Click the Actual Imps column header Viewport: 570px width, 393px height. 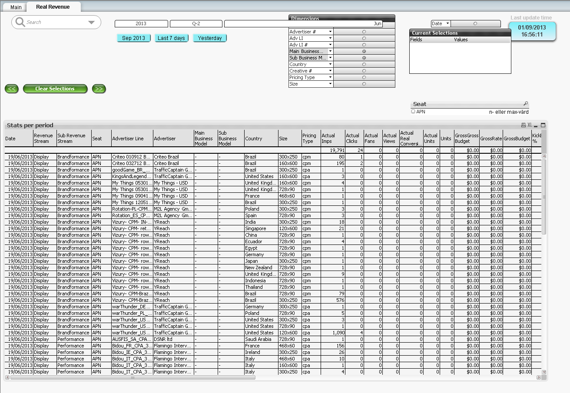333,139
